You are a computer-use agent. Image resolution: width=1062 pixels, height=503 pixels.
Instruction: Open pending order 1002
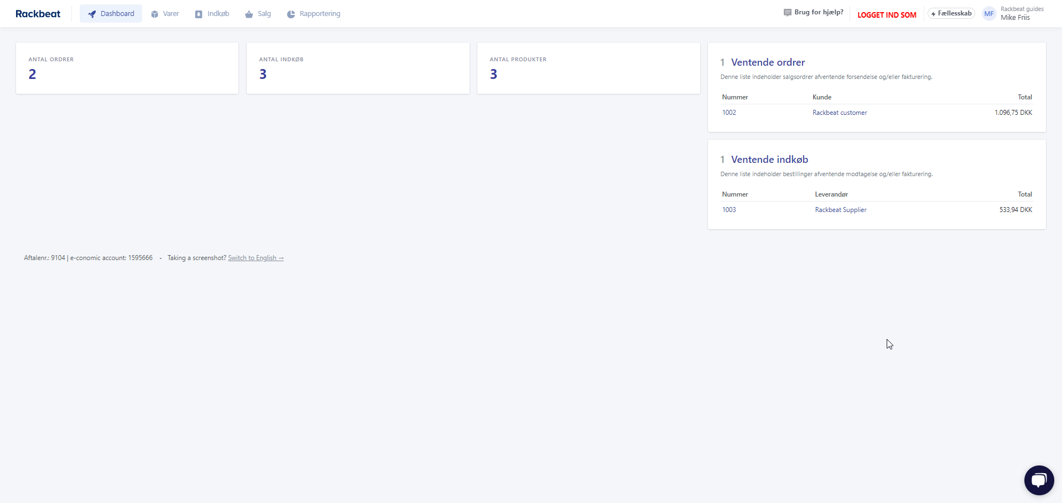click(x=729, y=112)
